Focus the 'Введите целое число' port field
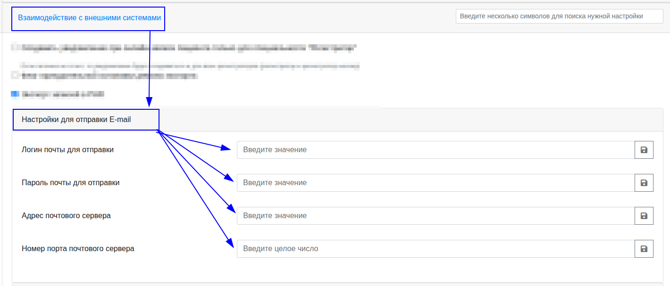 click(435, 249)
